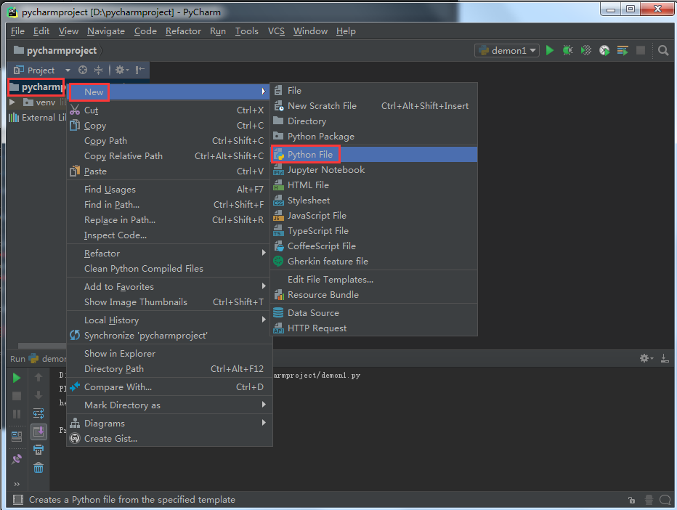Expand the venv folder tree node

point(12,102)
